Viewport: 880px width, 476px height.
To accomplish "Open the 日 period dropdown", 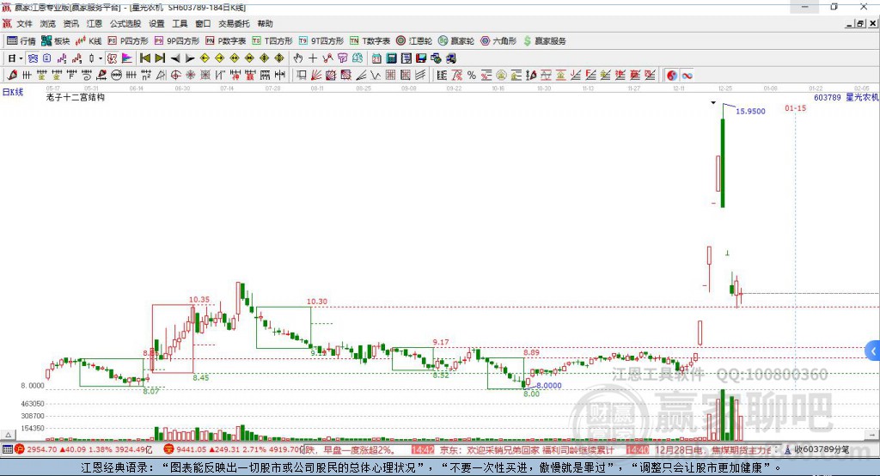I will point(15,58).
